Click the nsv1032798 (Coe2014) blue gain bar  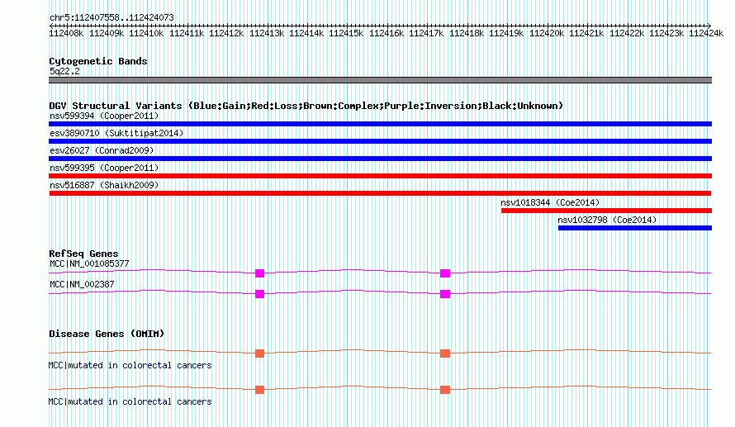tap(635, 228)
